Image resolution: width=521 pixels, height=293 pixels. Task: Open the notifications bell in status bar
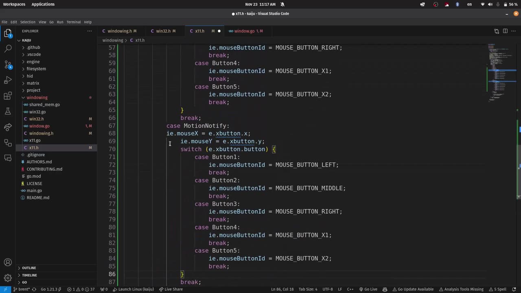coord(514,289)
